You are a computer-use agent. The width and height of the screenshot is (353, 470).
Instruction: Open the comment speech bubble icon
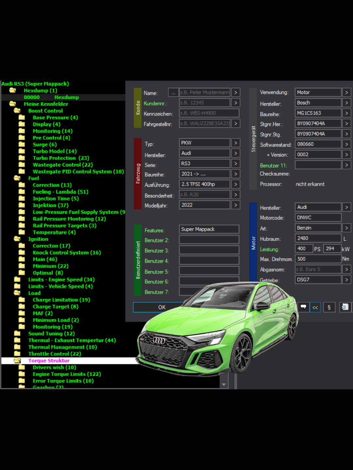click(x=303, y=307)
